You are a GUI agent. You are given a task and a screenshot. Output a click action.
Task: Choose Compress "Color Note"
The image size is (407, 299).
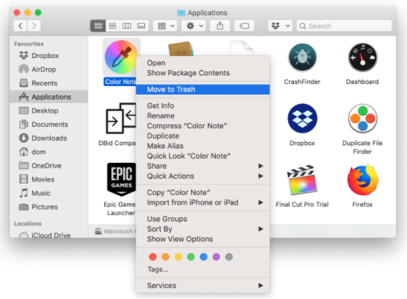pos(202,125)
